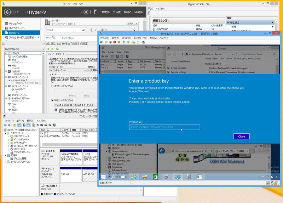Open クリップボード(C) menu in VM connection window
Viewport: 283px width, 203px height.
tap(140, 38)
